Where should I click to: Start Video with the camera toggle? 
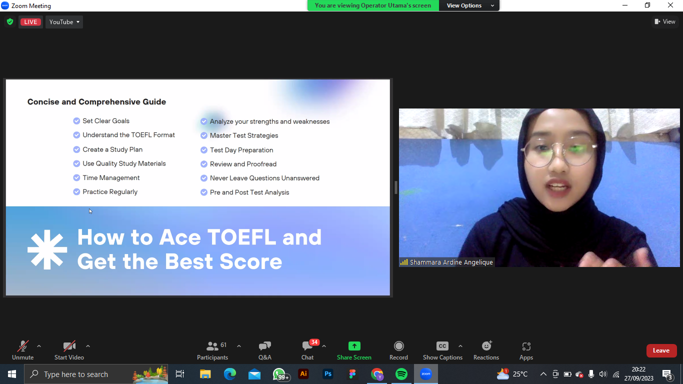pos(69,346)
